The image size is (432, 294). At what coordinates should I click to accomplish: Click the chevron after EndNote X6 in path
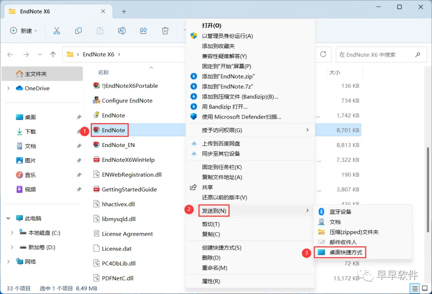119,54
